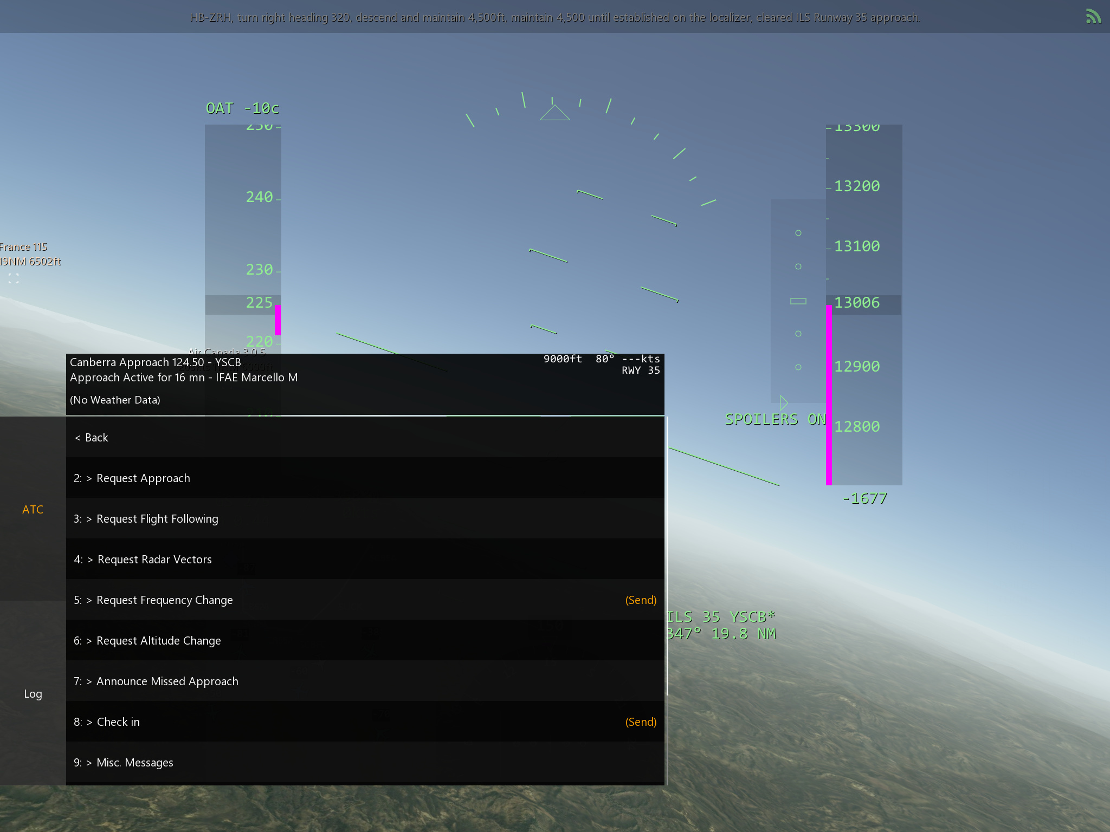
Task: Select Request Frequency Change entry
Action: point(164,600)
